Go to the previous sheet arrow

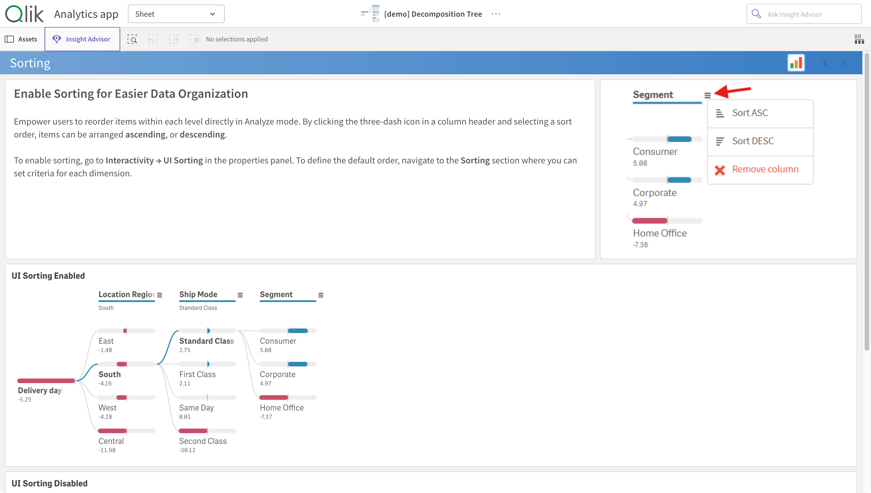pos(825,63)
